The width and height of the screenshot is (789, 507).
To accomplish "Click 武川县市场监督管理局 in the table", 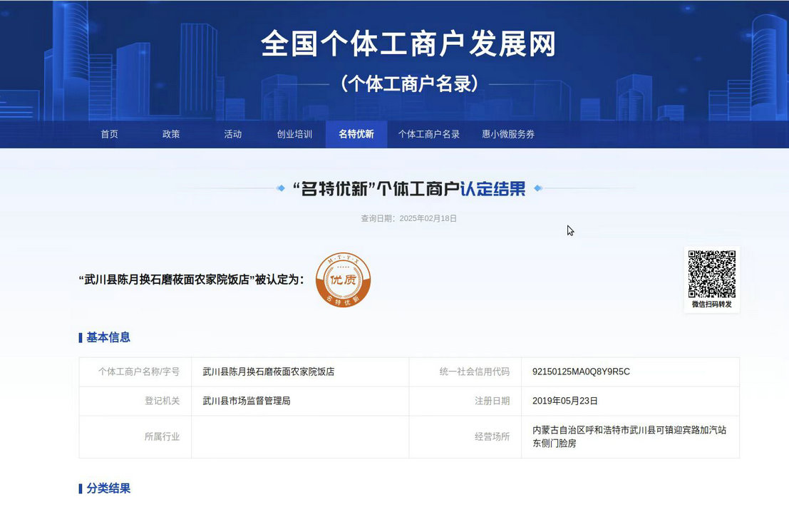I will pyautogui.click(x=247, y=401).
